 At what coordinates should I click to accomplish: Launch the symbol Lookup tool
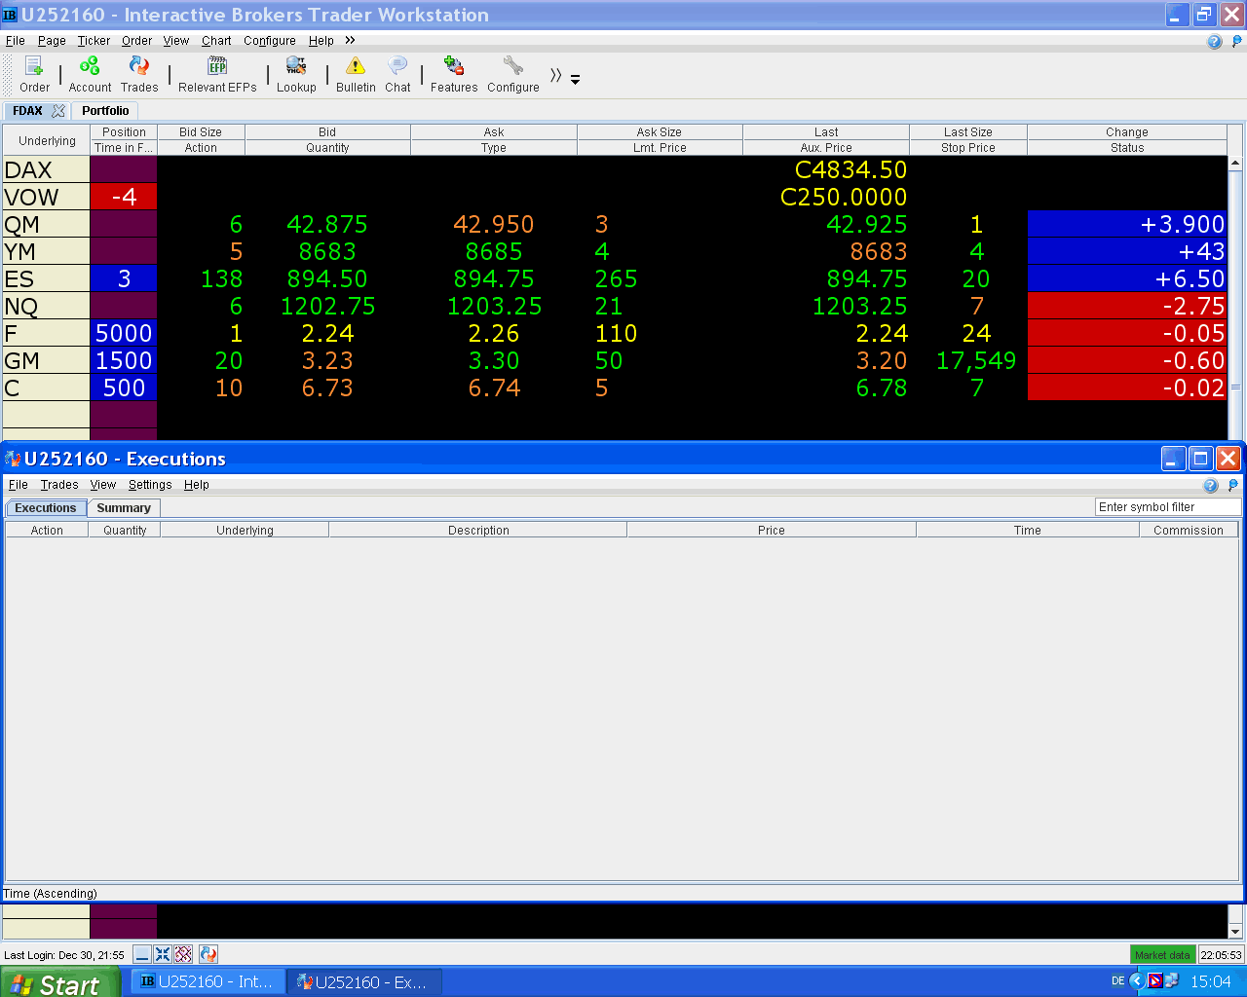(x=296, y=74)
